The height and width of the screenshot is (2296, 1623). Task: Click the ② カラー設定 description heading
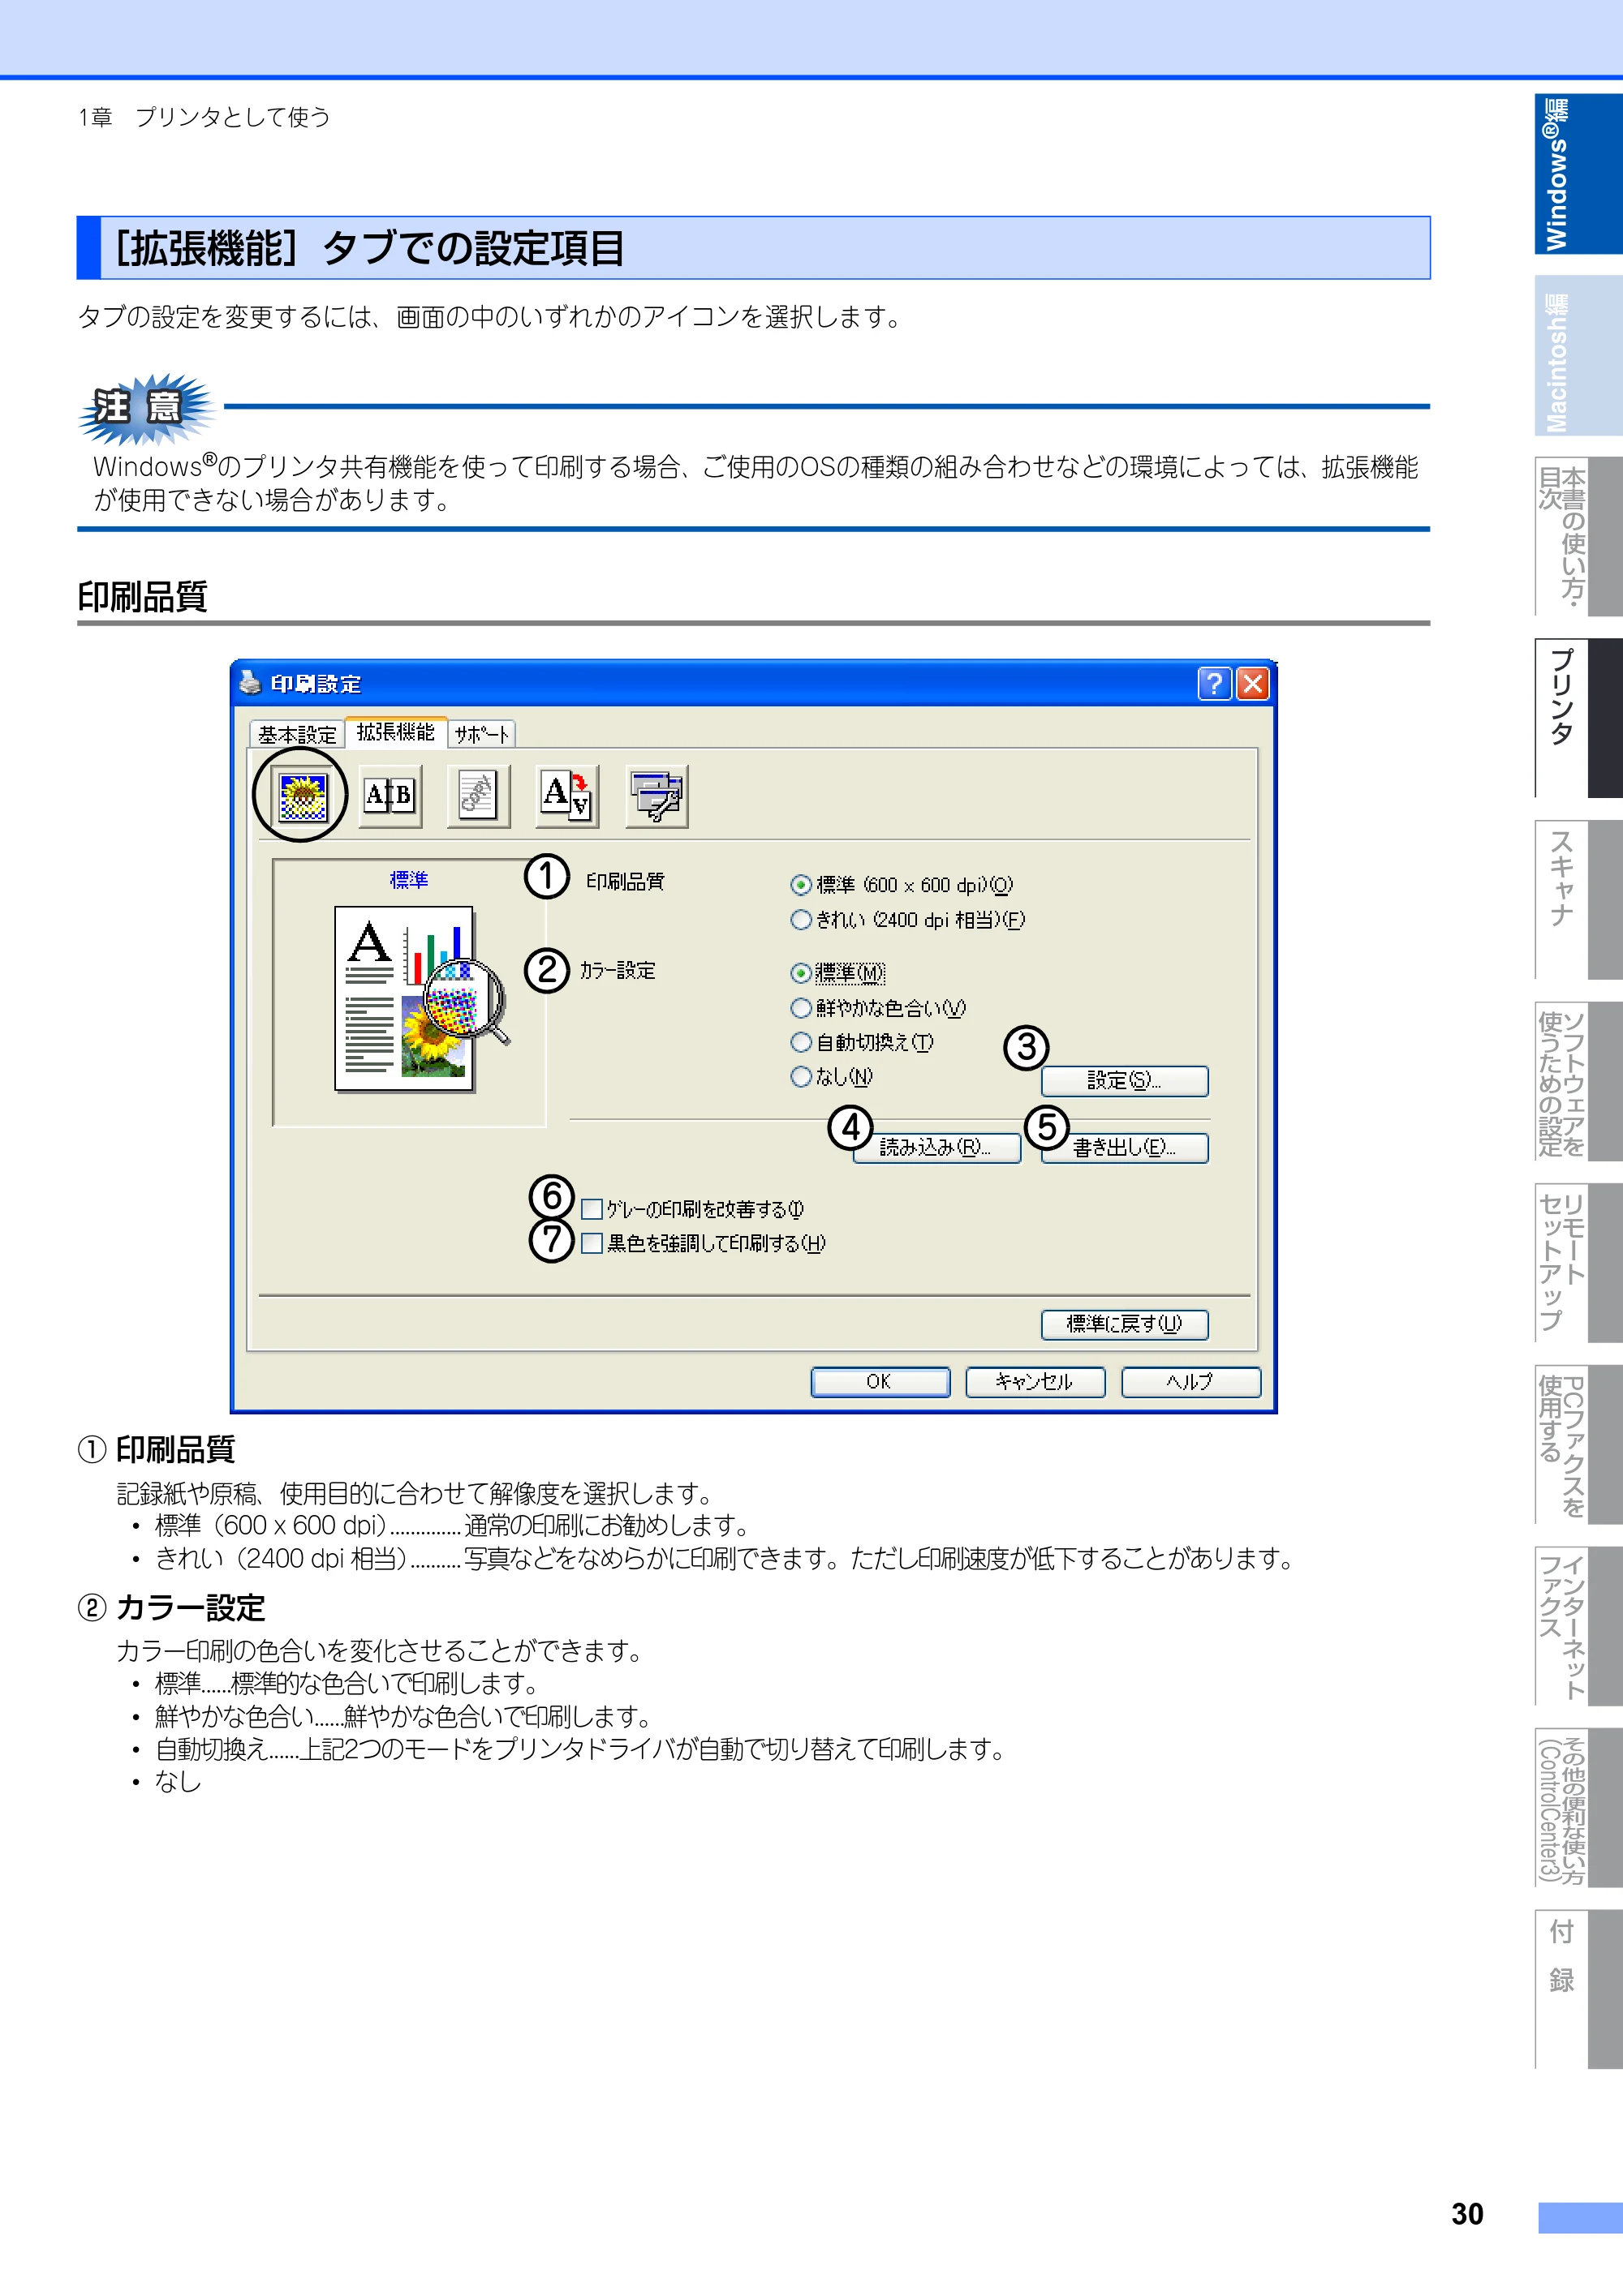(172, 1608)
